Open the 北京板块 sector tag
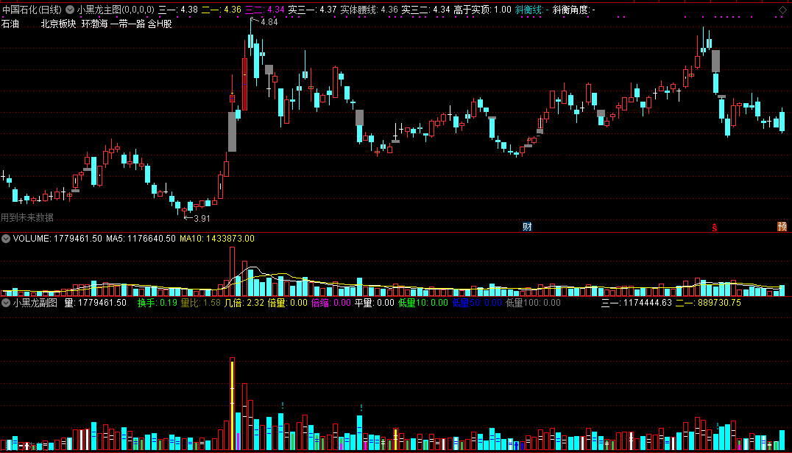This screenshot has height=453, width=792. click(x=60, y=24)
